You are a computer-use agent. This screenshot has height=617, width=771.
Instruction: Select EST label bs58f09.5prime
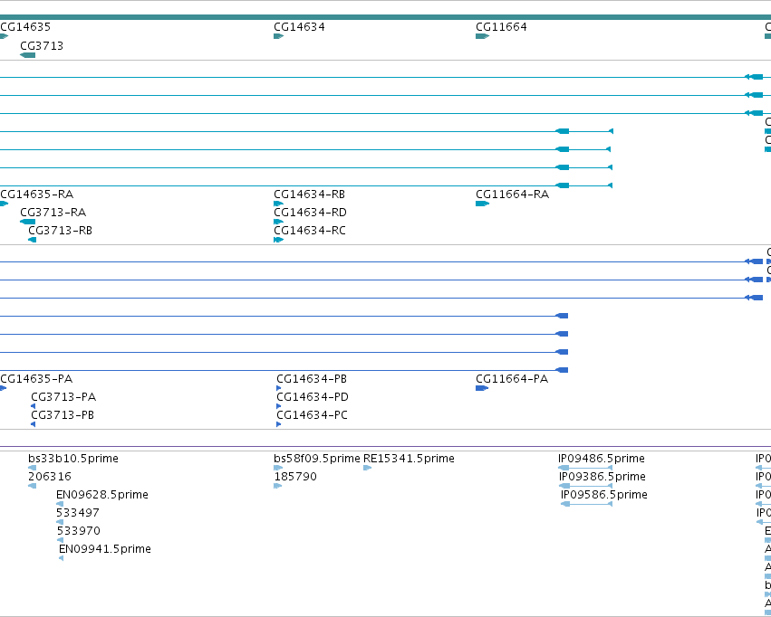[x=317, y=458]
